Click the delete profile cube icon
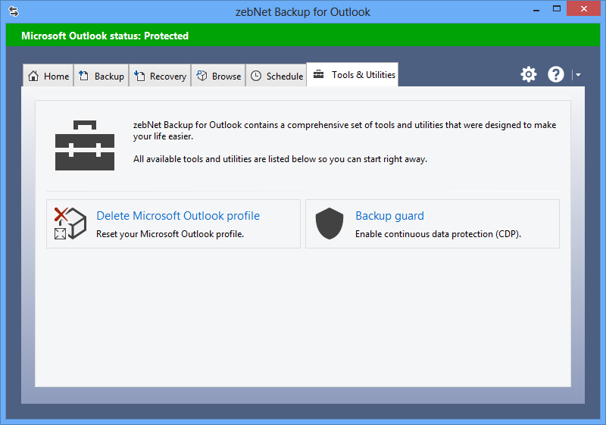This screenshot has width=606, height=425. point(70,223)
